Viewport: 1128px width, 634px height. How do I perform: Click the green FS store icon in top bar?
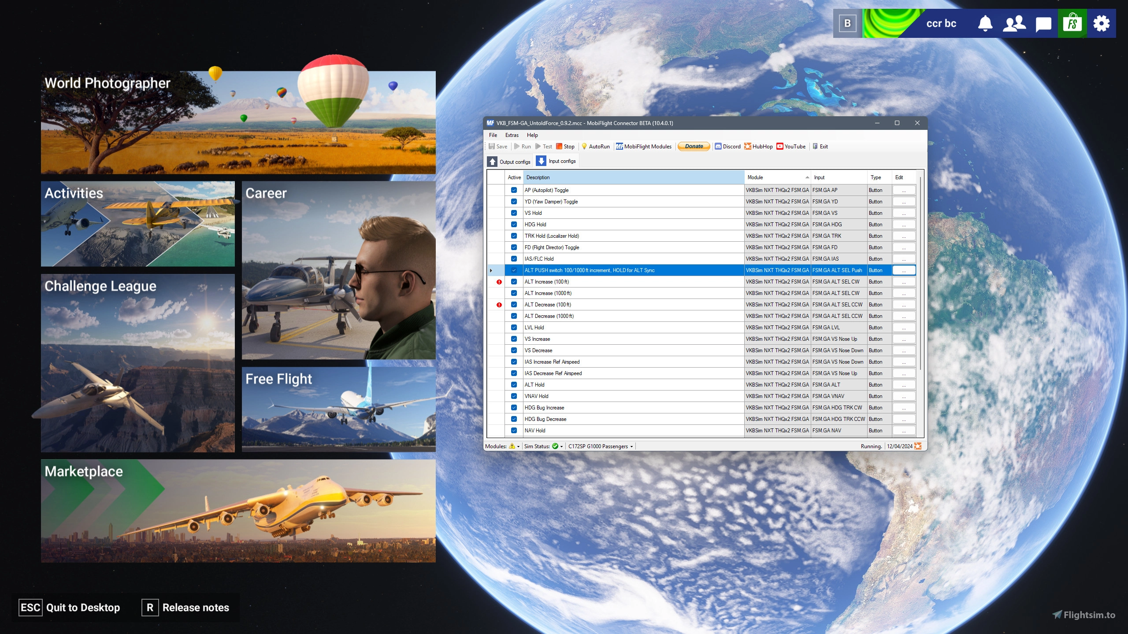(x=1072, y=23)
